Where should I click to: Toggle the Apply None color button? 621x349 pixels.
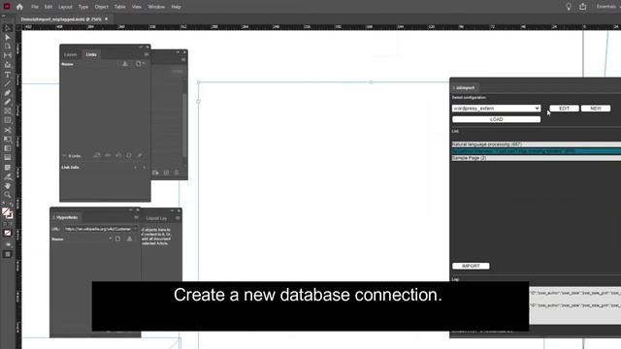coord(7,233)
